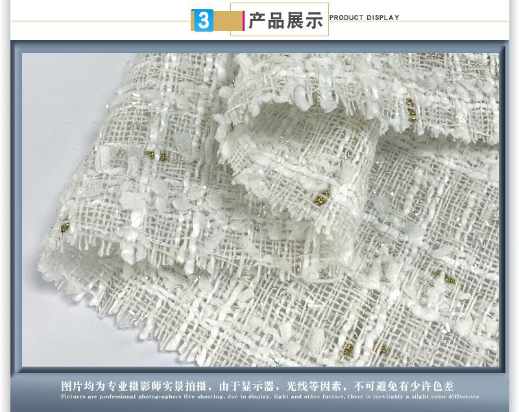Click the blue-gray frame on the photo's left border
This screenshot has width=519, height=412.
tap(16, 207)
